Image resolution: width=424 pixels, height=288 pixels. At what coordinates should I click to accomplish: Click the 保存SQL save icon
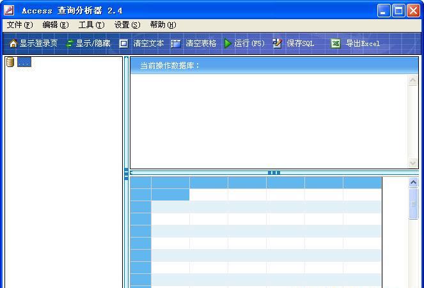(x=277, y=43)
